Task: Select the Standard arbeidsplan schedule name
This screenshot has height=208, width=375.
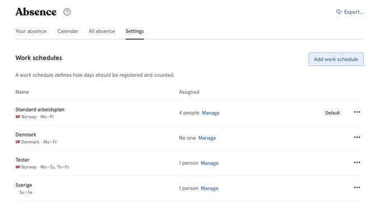Action: click(x=40, y=110)
